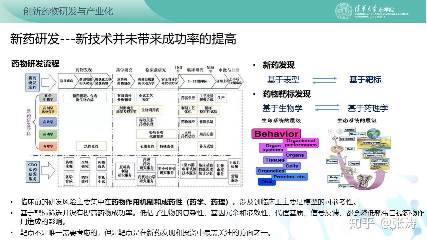Select the blue 药效学 discipline box
Screen dimensions: 427x240
(x=48, y=122)
